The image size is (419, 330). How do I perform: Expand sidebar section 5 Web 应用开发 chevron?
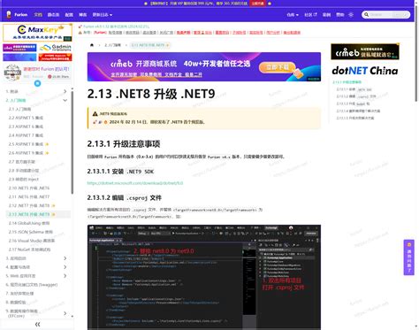(x=65, y=276)
